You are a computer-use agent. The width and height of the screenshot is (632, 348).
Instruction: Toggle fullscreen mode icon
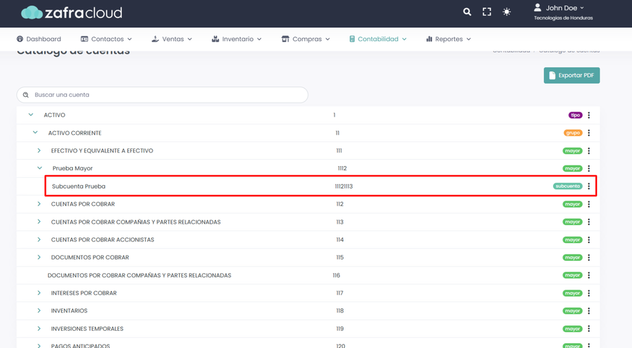pos(487,12)
